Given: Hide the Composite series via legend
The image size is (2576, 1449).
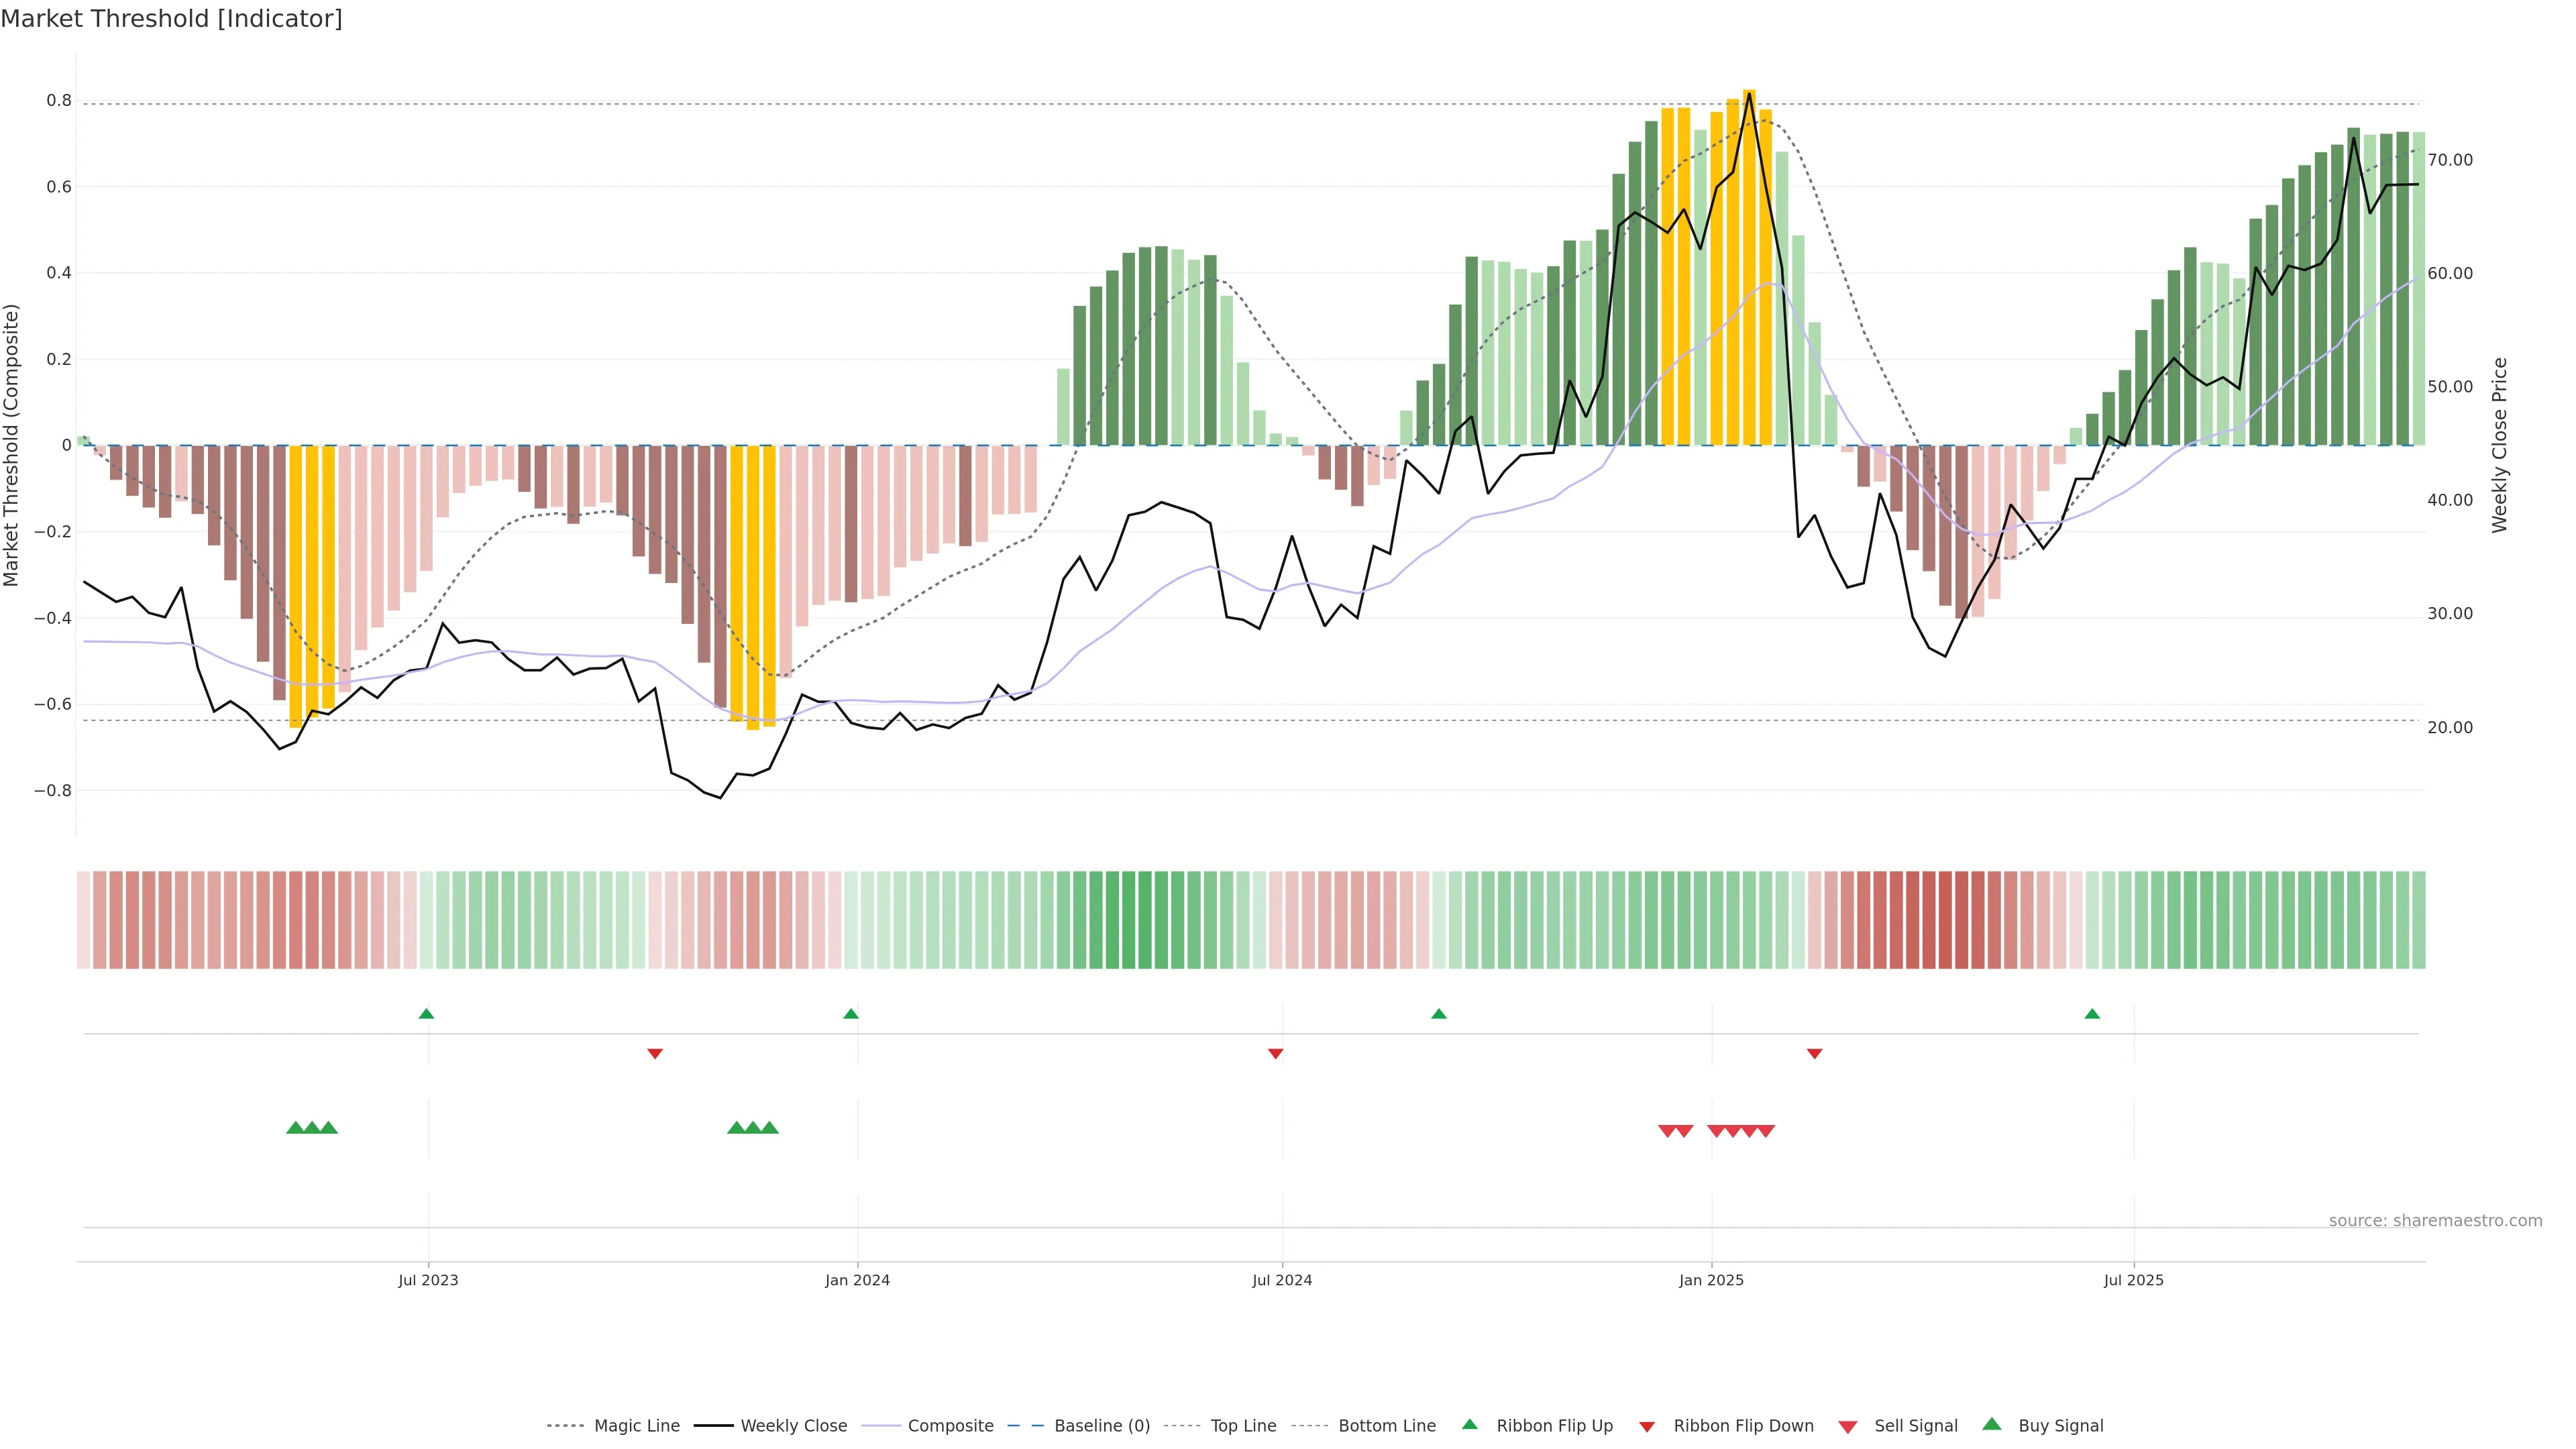Looking at the screenshot, I should (x=950, y=1426).
